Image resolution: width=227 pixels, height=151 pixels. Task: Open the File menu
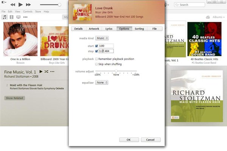[3, 11]
